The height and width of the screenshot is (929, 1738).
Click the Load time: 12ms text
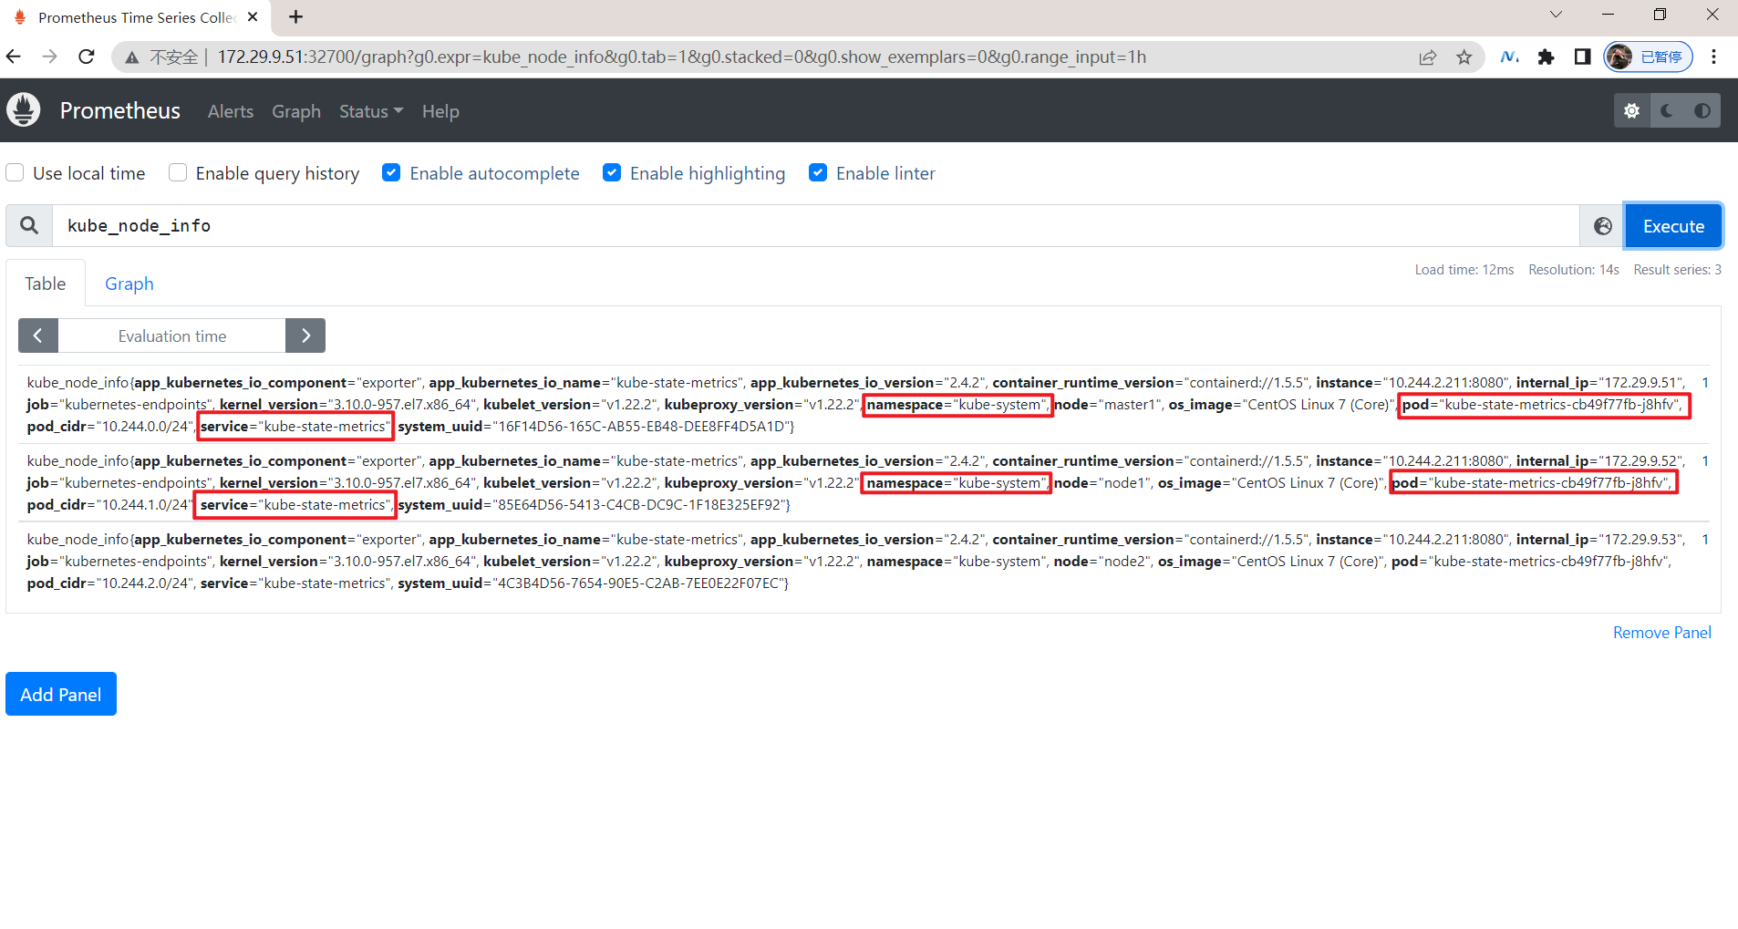1464,270
